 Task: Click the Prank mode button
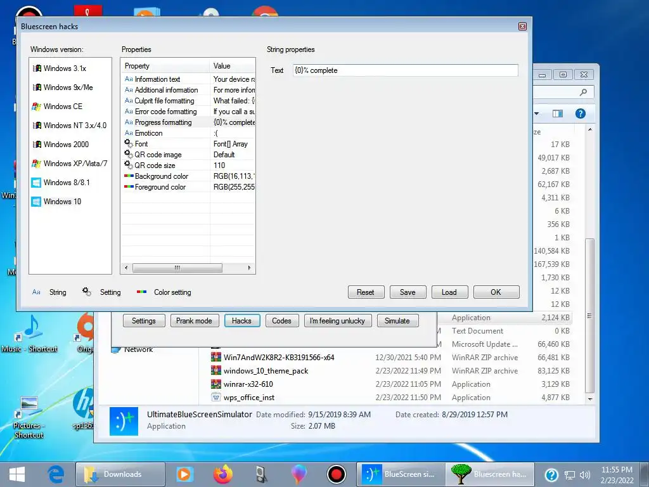point(194,320)
